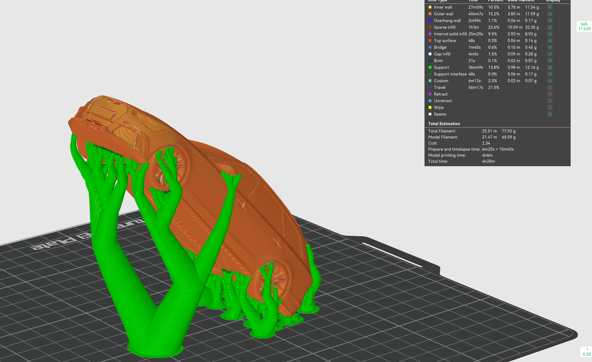Click the Travel time '56m17s'
Image resolution: width=592 pixels, height=362 pixels.
pyautogui.click(x=475, y=88)
